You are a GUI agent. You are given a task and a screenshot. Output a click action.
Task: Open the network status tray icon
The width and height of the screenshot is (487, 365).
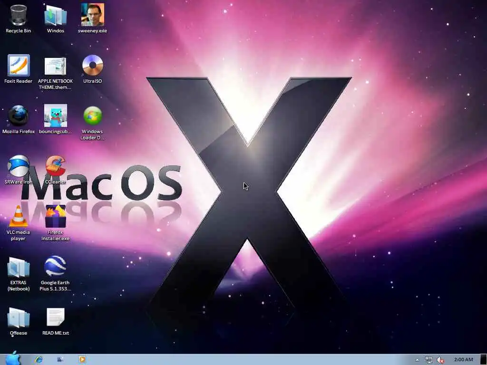coord(429,360)
